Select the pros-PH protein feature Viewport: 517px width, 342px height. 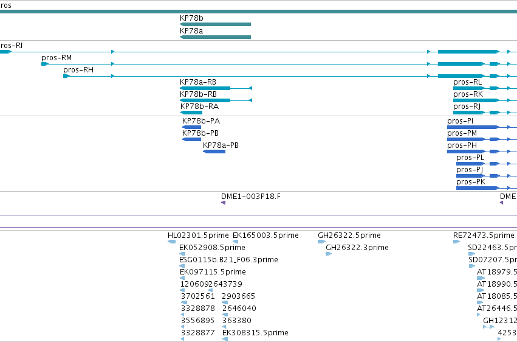[x=482, y=152]
